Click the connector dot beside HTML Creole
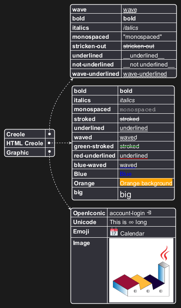The width and height of the screenshot is (181, 308). click(49, 143)
